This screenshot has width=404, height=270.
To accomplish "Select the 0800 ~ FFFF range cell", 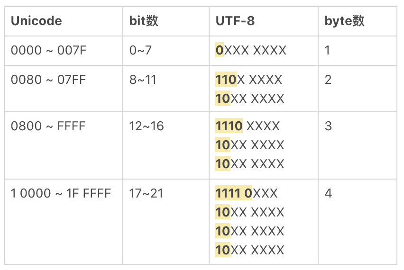I will [x=48, y=126].
